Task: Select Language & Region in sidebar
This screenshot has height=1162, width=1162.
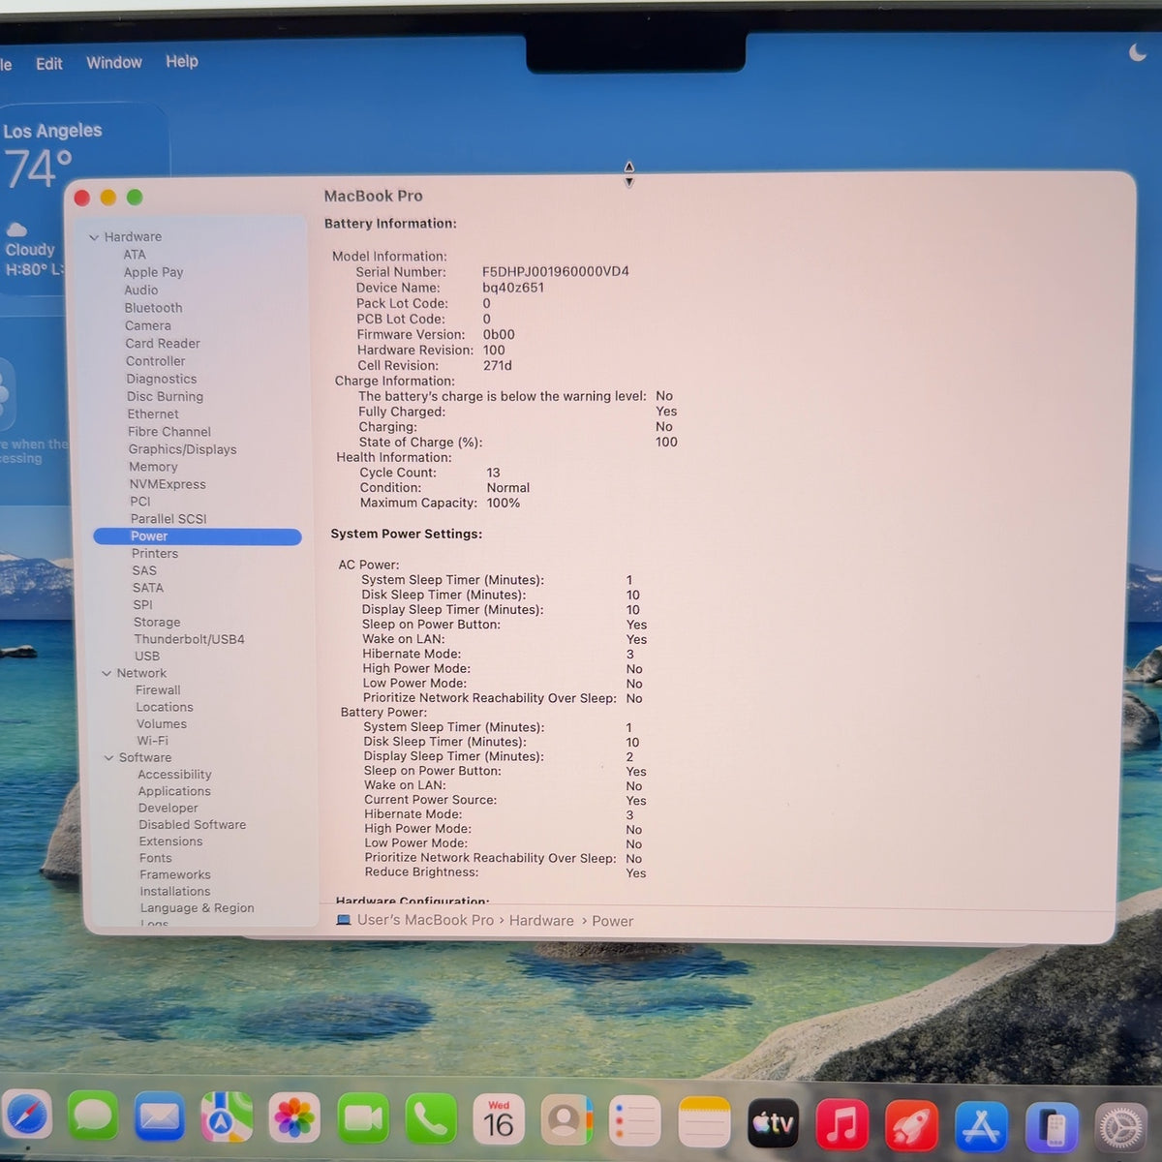Action: (197, 908)
